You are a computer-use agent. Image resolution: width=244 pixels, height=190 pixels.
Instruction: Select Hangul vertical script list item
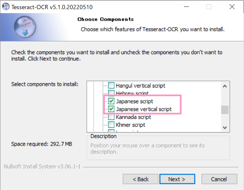[141, 86]
